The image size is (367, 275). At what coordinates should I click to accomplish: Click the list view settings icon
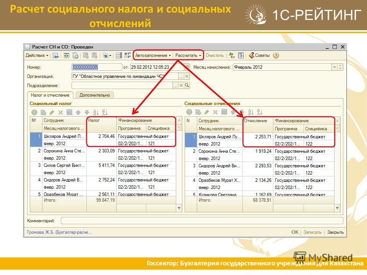pos(119,55)
